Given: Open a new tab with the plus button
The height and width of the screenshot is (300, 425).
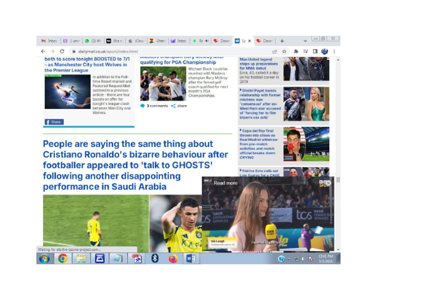Looking at the screenshot, I should [282, 41].
